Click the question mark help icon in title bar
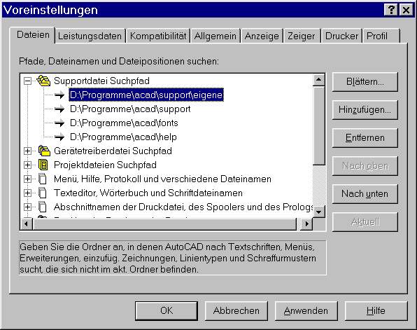417x330 pixels. pyautogui.click(x=391, y=10)
